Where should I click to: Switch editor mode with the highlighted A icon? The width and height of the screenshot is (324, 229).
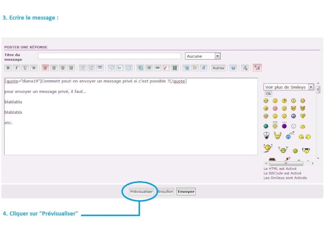tap(257, 68)
